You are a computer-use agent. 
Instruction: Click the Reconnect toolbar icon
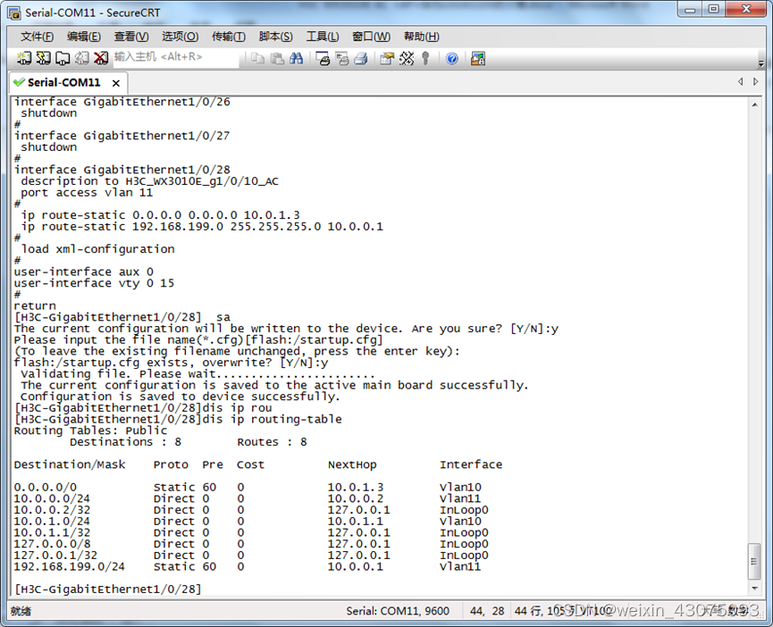coord(82,58)
